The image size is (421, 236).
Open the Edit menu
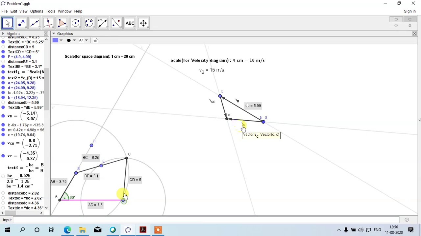pyautogui.click(x=13, y=11)
